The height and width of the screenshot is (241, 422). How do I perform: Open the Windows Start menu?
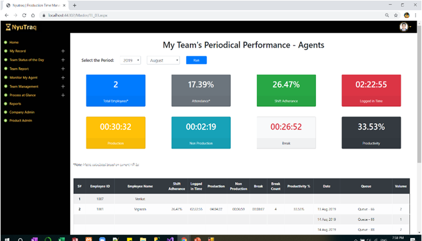point(7,239)
